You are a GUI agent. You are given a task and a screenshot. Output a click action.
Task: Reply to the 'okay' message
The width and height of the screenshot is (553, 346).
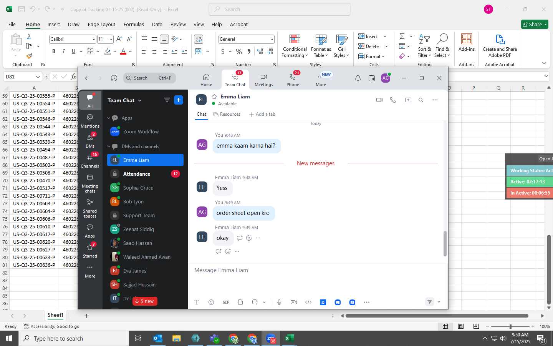pos(240,238)
